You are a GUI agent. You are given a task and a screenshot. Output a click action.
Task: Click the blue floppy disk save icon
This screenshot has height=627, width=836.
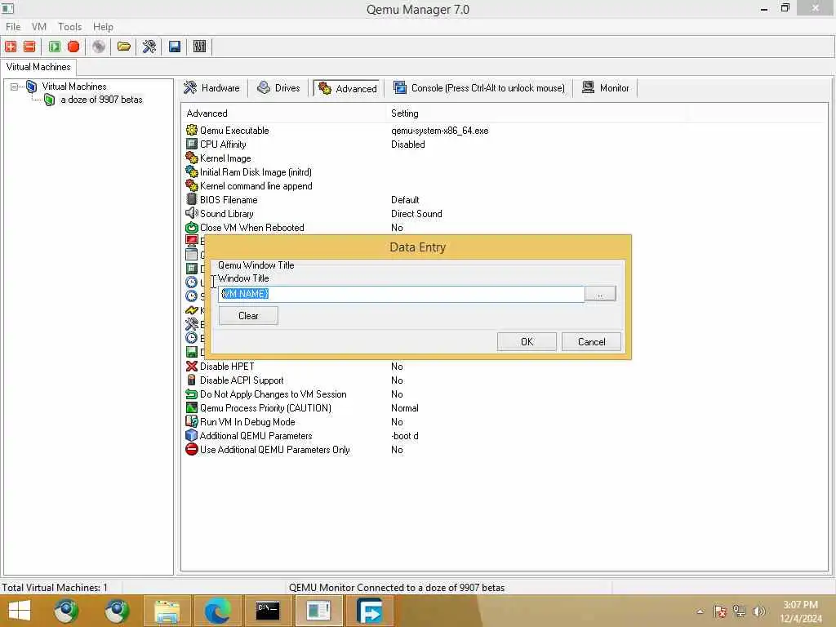[175, 47]
